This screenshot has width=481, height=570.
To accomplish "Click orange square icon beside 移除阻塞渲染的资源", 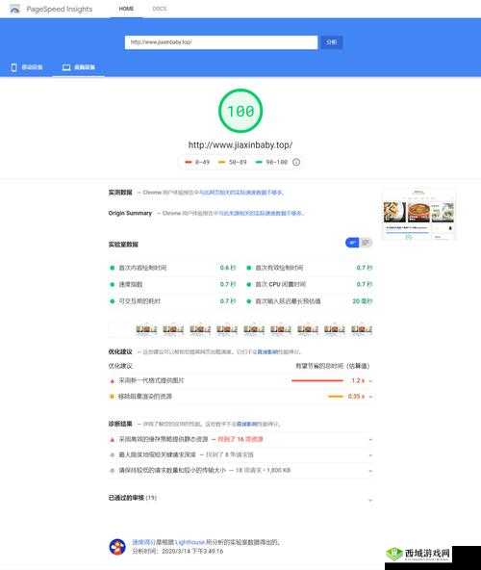I will point(112,397).
